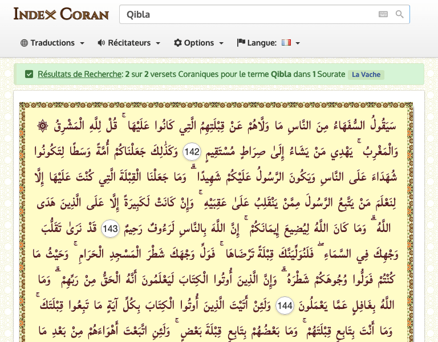Click the speaker icon beside Récitateurs
The height and width of the screenshot is (342, 438).
[101, 43]
